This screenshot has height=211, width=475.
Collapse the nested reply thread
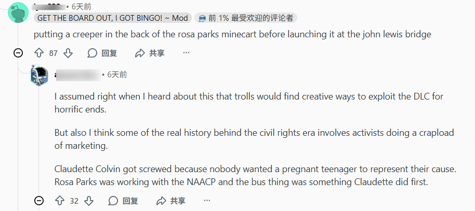pyautogui.click(x=39, y=201)
